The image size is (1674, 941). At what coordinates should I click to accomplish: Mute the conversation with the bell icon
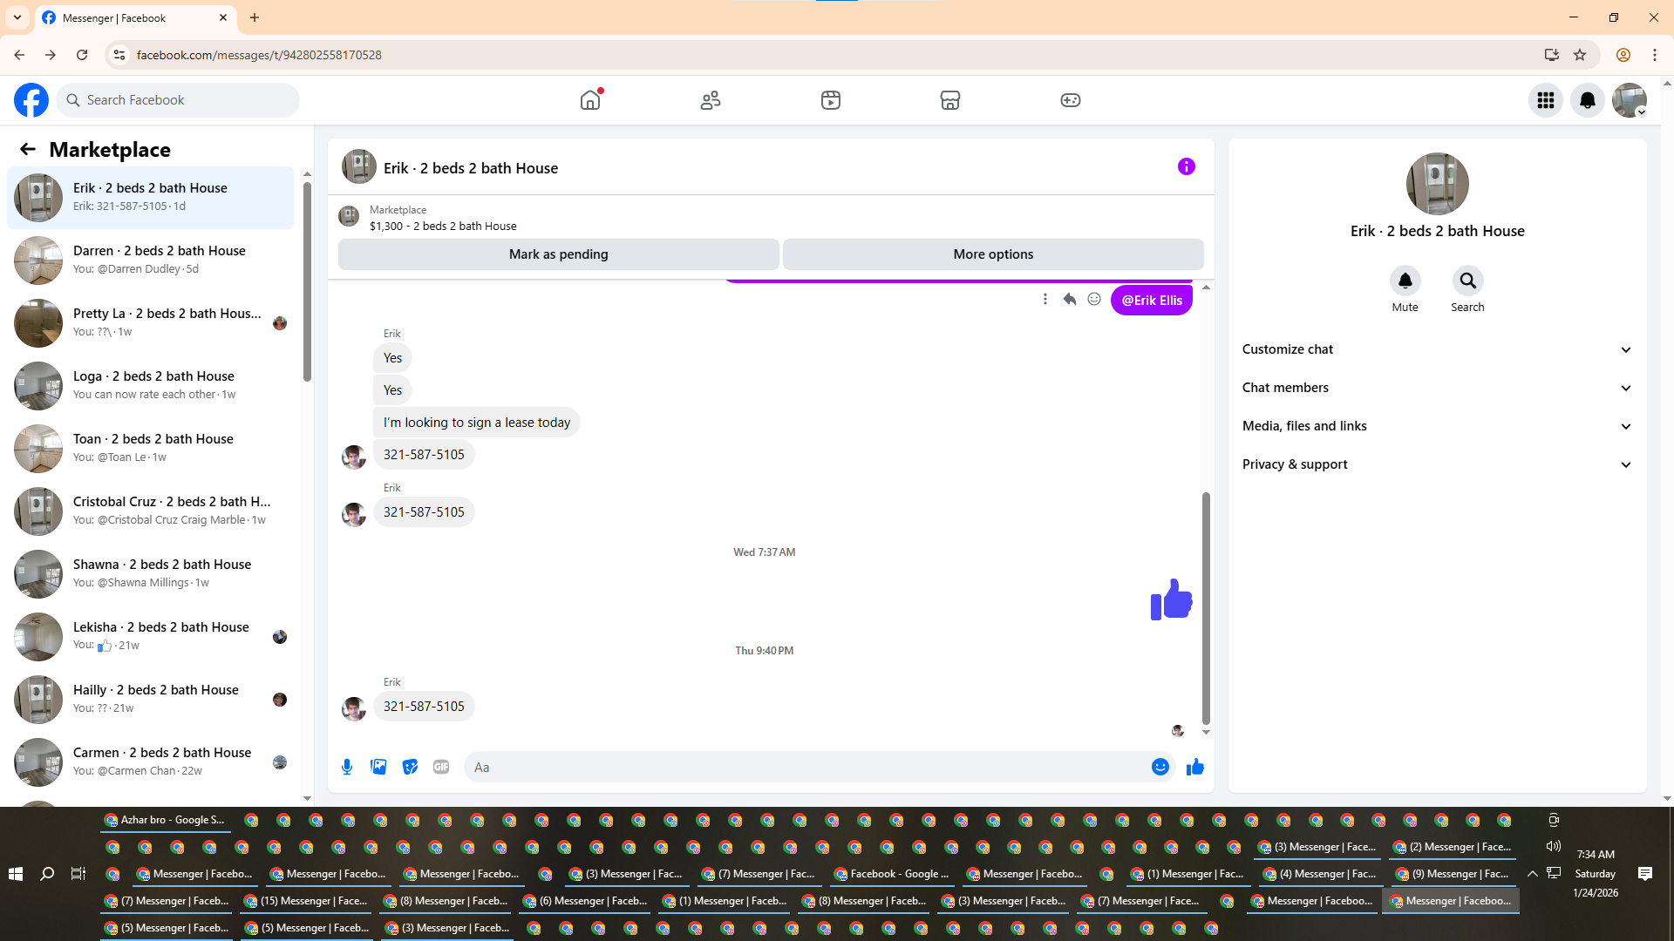point(1405,281)
